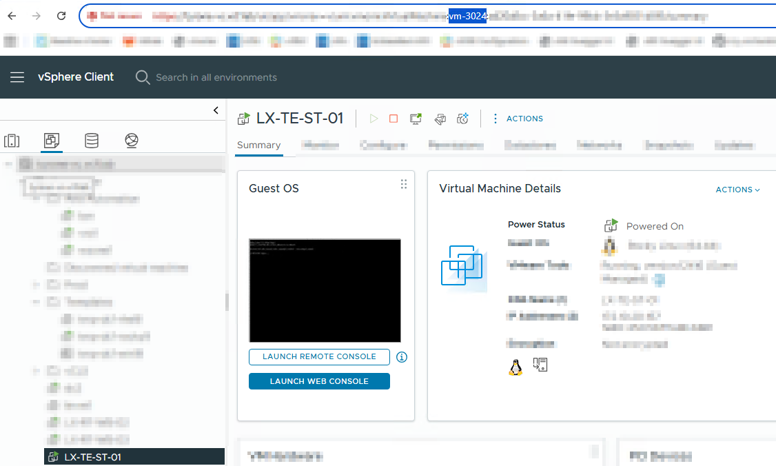Collapse the inventory tree panel
776x466 pixels.
tap(216, 110)
